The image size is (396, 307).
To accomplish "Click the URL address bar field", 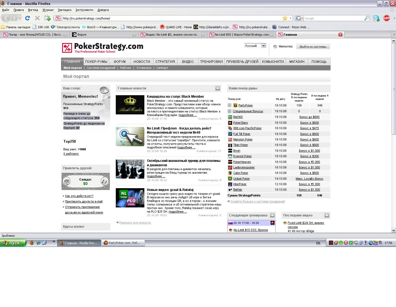I will tap(171, 18).
